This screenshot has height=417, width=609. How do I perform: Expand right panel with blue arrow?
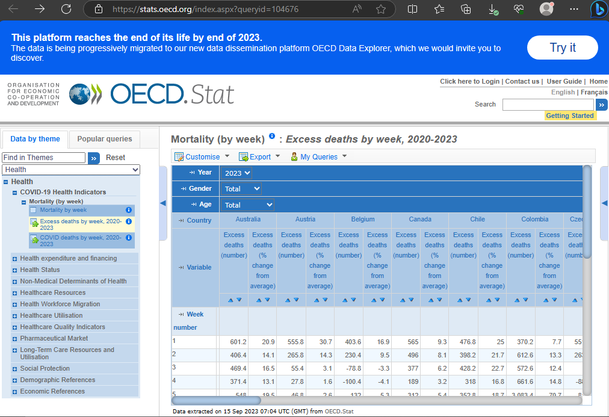point(604,203)
